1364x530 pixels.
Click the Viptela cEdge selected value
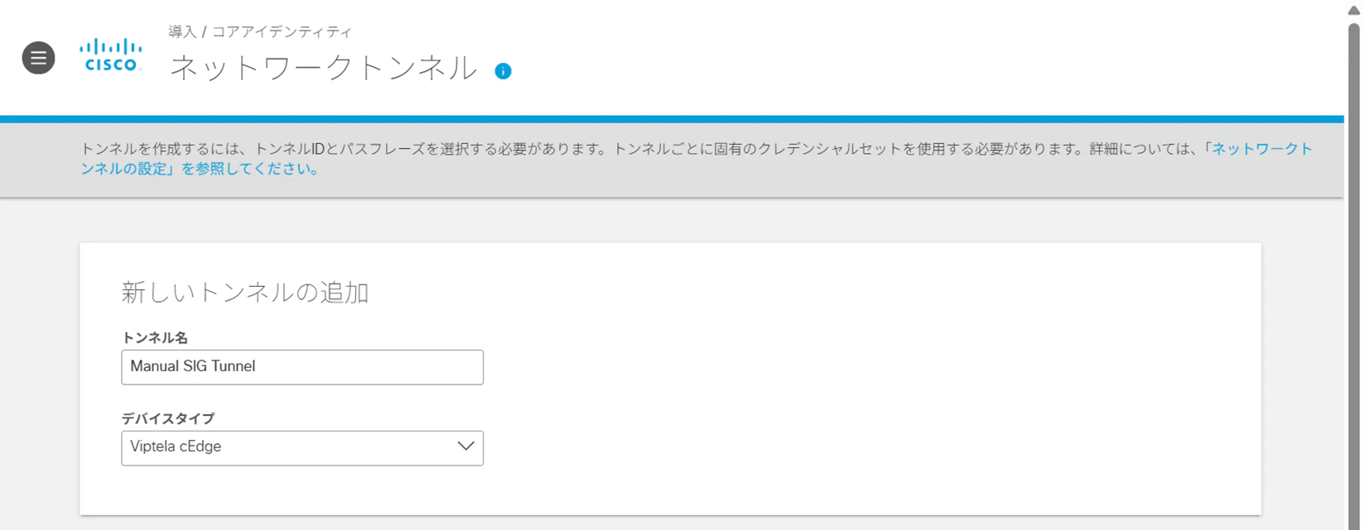tap(176, 446)
